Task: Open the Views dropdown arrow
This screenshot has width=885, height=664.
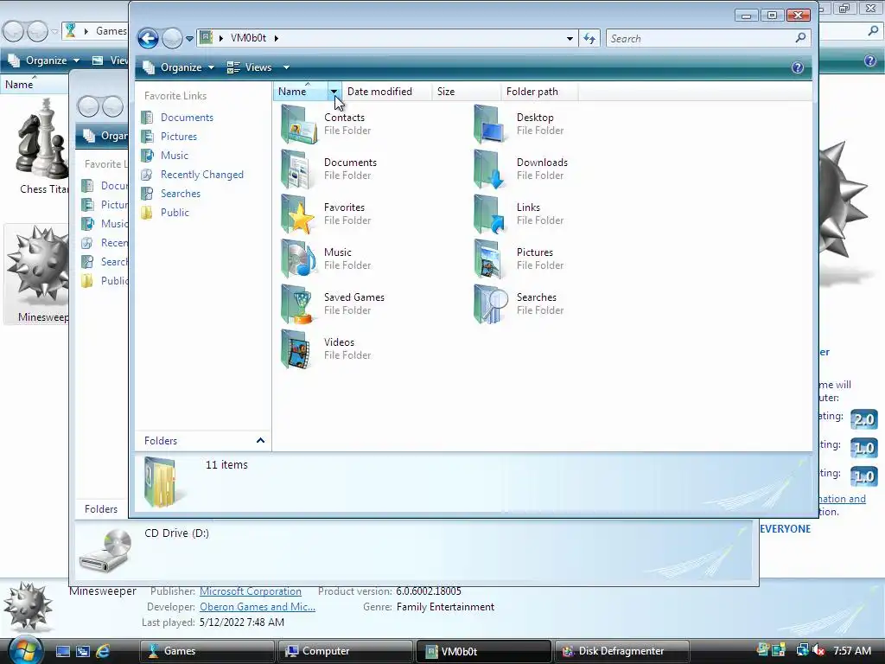Action: point(286,67)
